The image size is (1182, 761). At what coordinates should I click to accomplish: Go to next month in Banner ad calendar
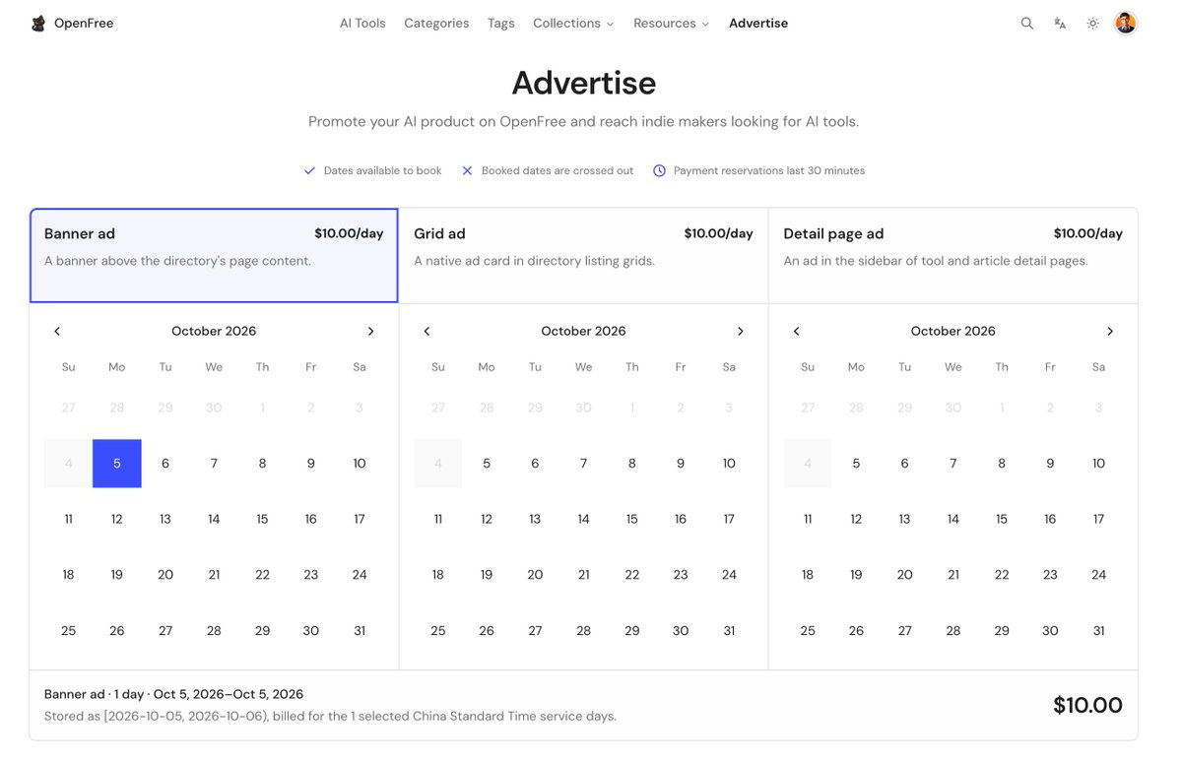[370, 331]
